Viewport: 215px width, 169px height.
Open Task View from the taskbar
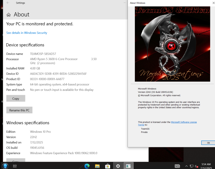[15, 166]
